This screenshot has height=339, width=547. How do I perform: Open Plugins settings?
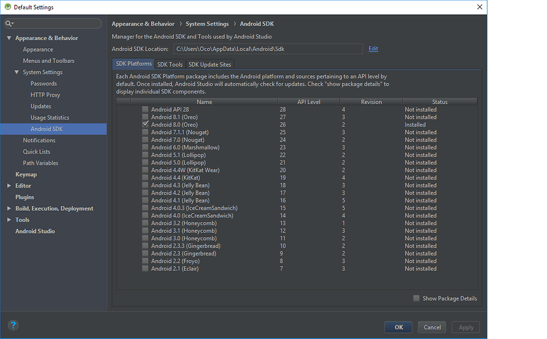tap(25, 197)
